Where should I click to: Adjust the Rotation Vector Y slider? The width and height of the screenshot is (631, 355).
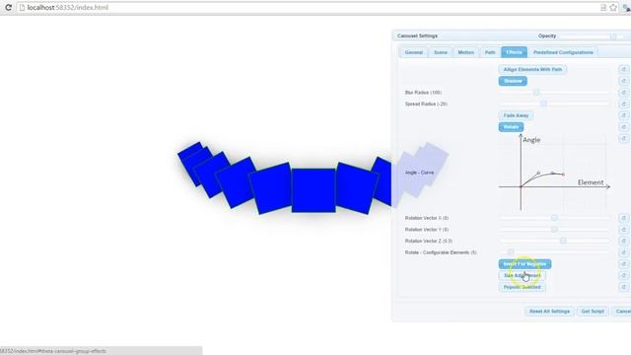554,230
